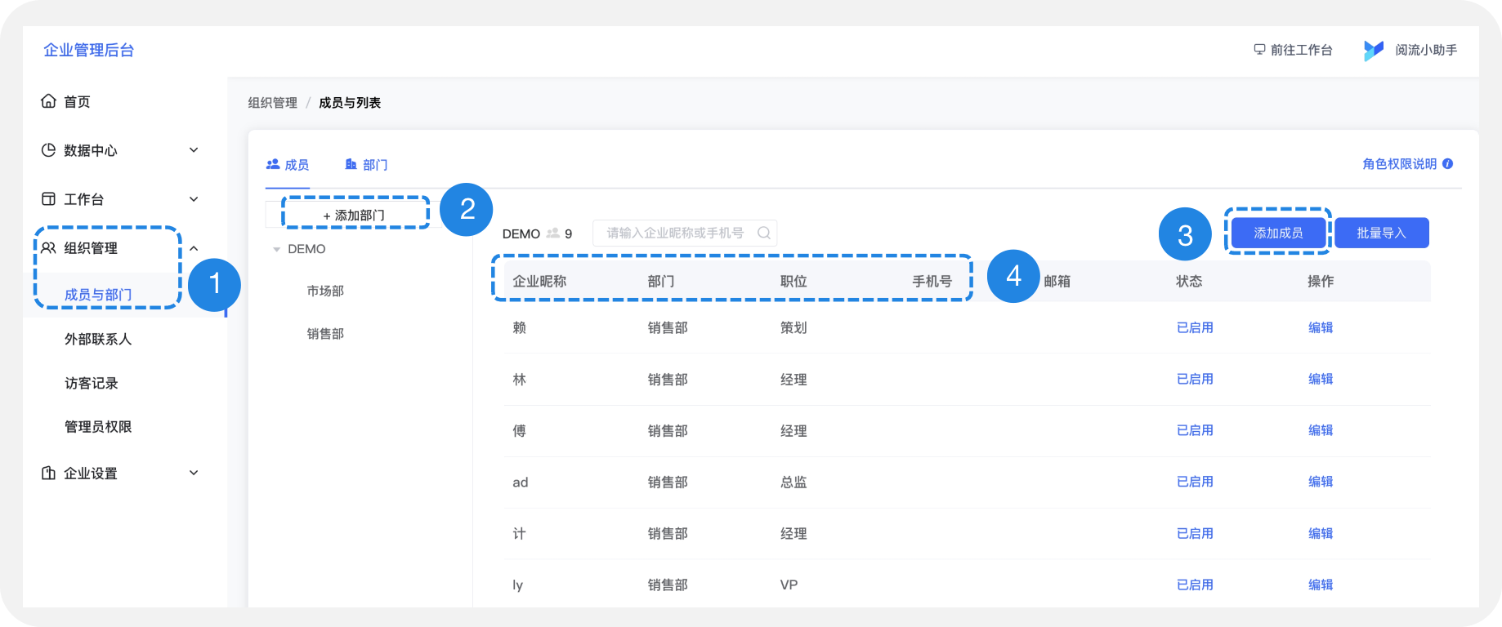
Task: Select 销售部 in the department tree
Action: [x=325, y=334]
